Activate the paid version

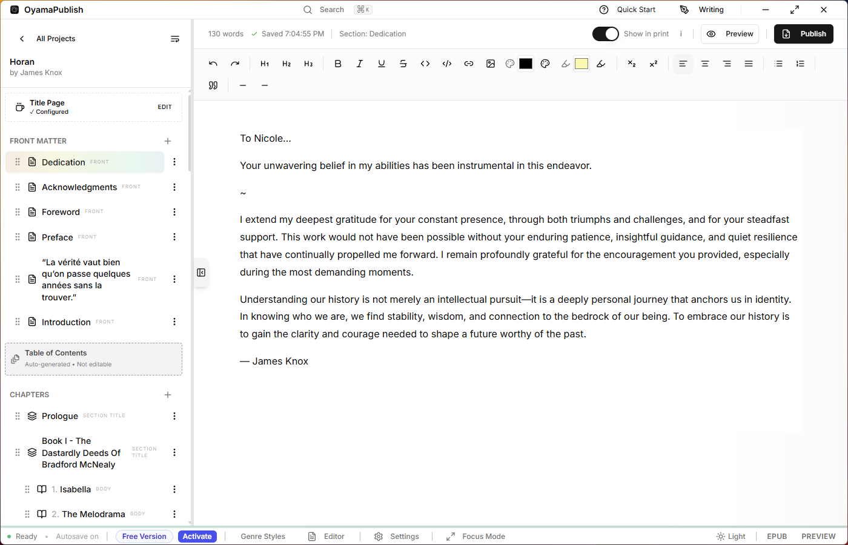(x=197, y=536)
